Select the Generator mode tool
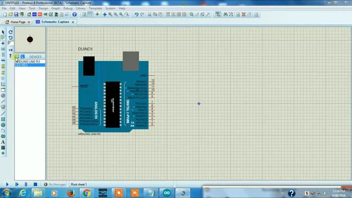 coord(3,96)
